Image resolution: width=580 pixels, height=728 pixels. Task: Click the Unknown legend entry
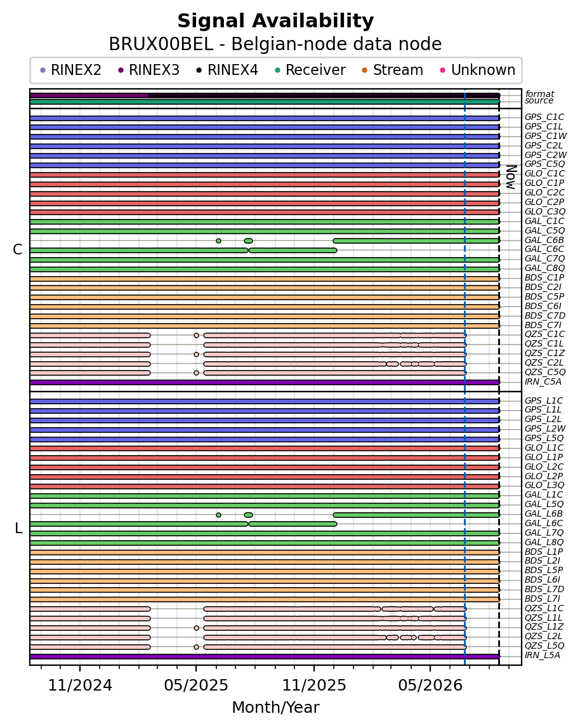pyautogui.click(x=478, y=70)
